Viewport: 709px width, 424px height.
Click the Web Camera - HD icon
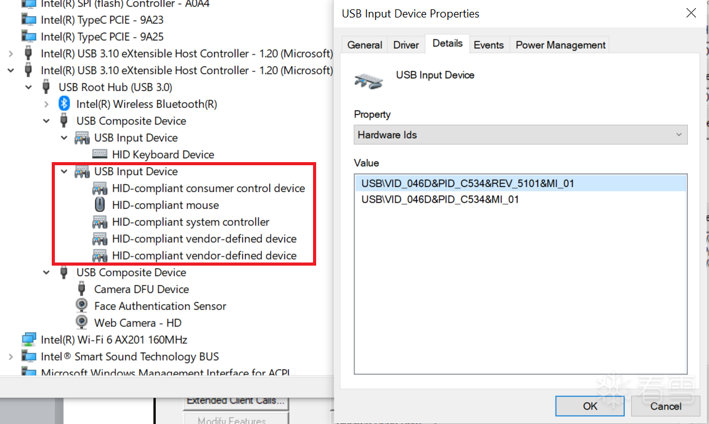[x=82, y=323]
